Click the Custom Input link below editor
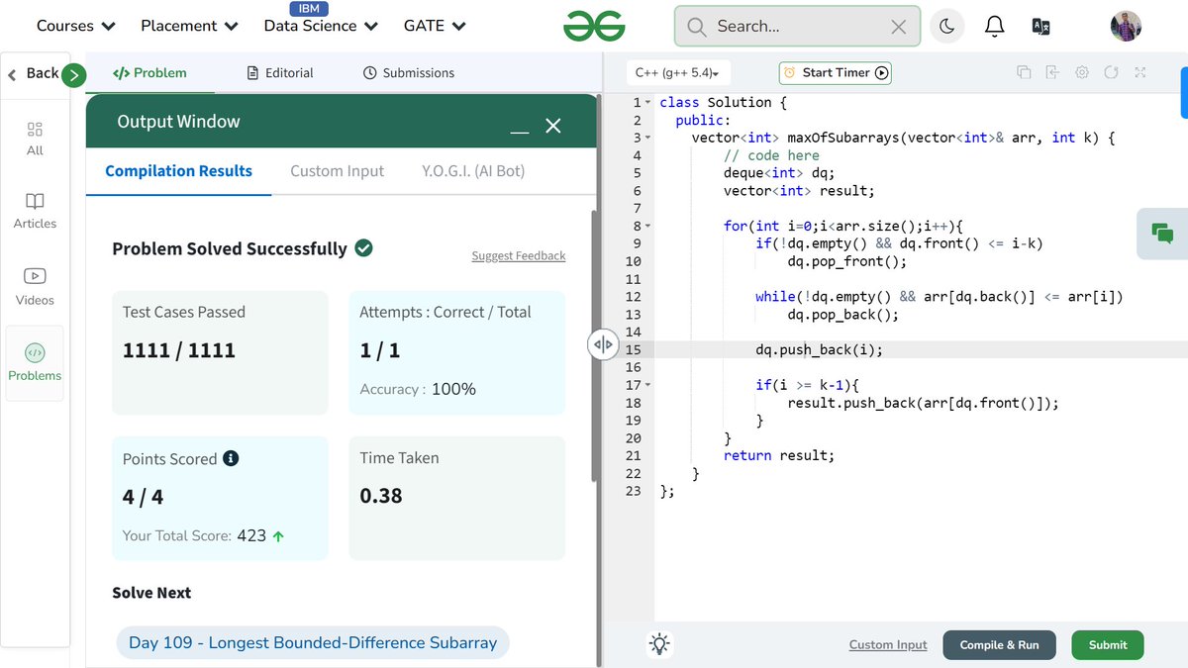This screenshot has width=1188, height=668. (888, 644)
